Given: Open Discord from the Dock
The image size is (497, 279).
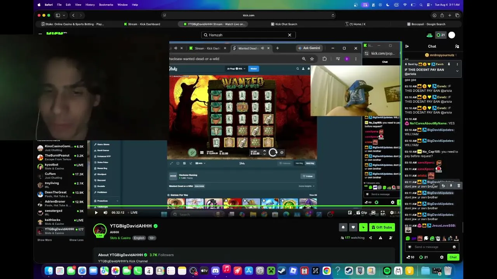Looking at the screenshot, I should pyautogui.click(x=215, y=271).
